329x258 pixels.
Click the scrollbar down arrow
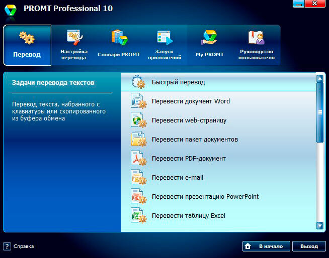[x=320, y=225]
